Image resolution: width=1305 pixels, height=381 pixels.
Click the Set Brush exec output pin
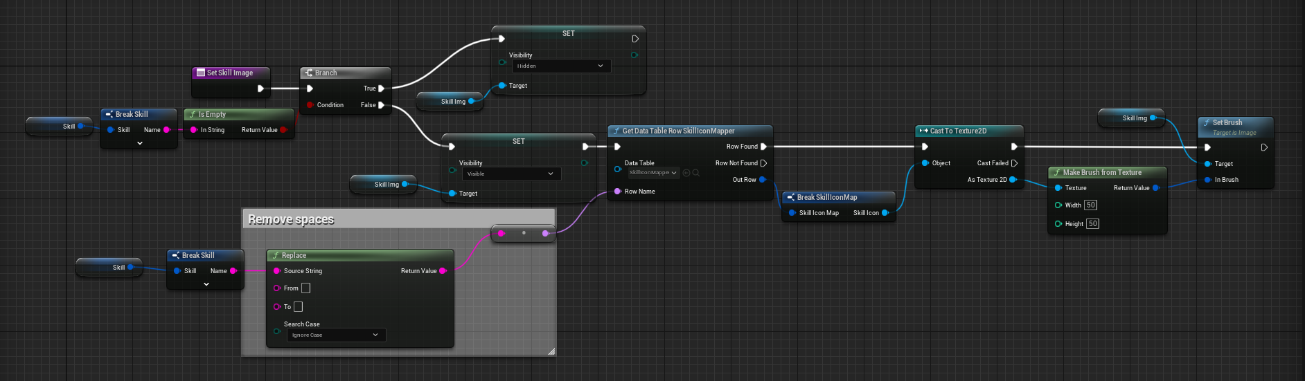tap(1264, 147)
